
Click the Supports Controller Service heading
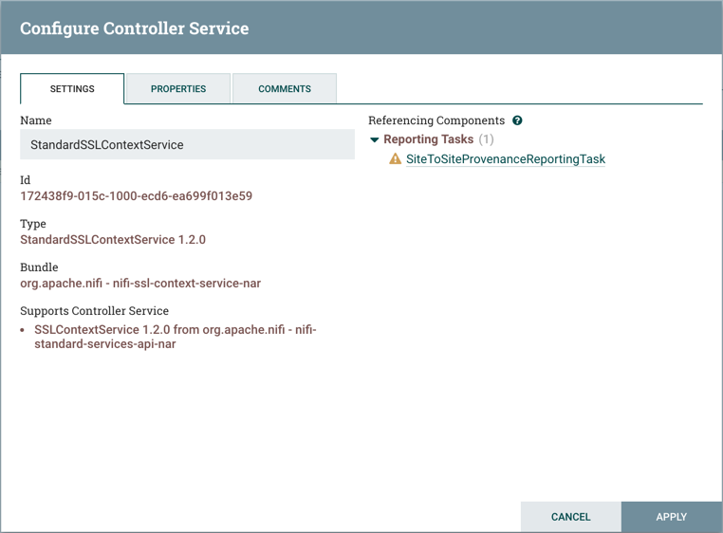pyautogui.click(x=94, y=311)
